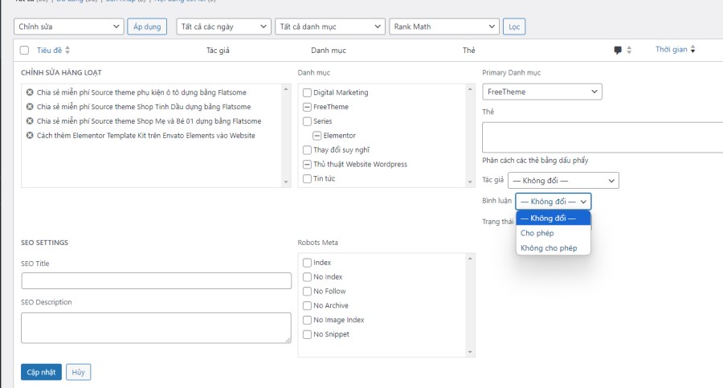This screenshot has height=388, width=723.
Task: Cancel bulk edit with Hủy button
Action: point(79,372)
